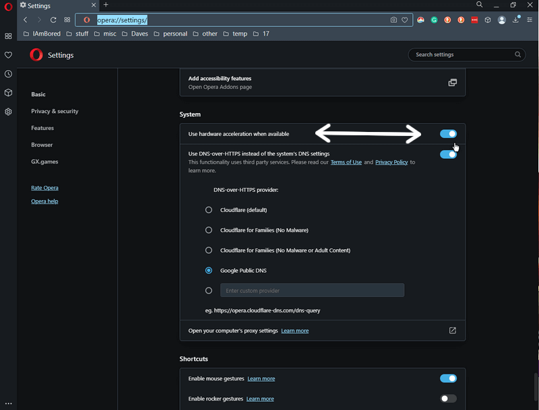Select Cloudflare for Families (No Malware)
The height and width of the screenshot is (410, 539).
pos(209,230)
